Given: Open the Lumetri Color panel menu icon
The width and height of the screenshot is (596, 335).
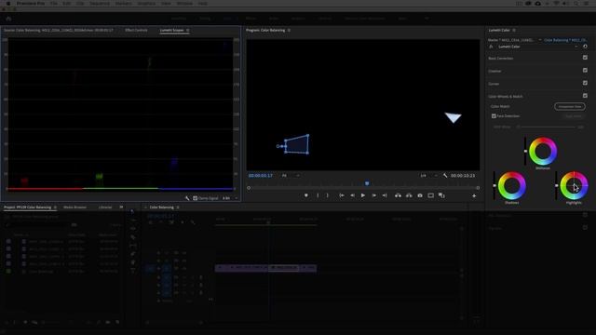Looking at the screenshot, I should [514, 30].
